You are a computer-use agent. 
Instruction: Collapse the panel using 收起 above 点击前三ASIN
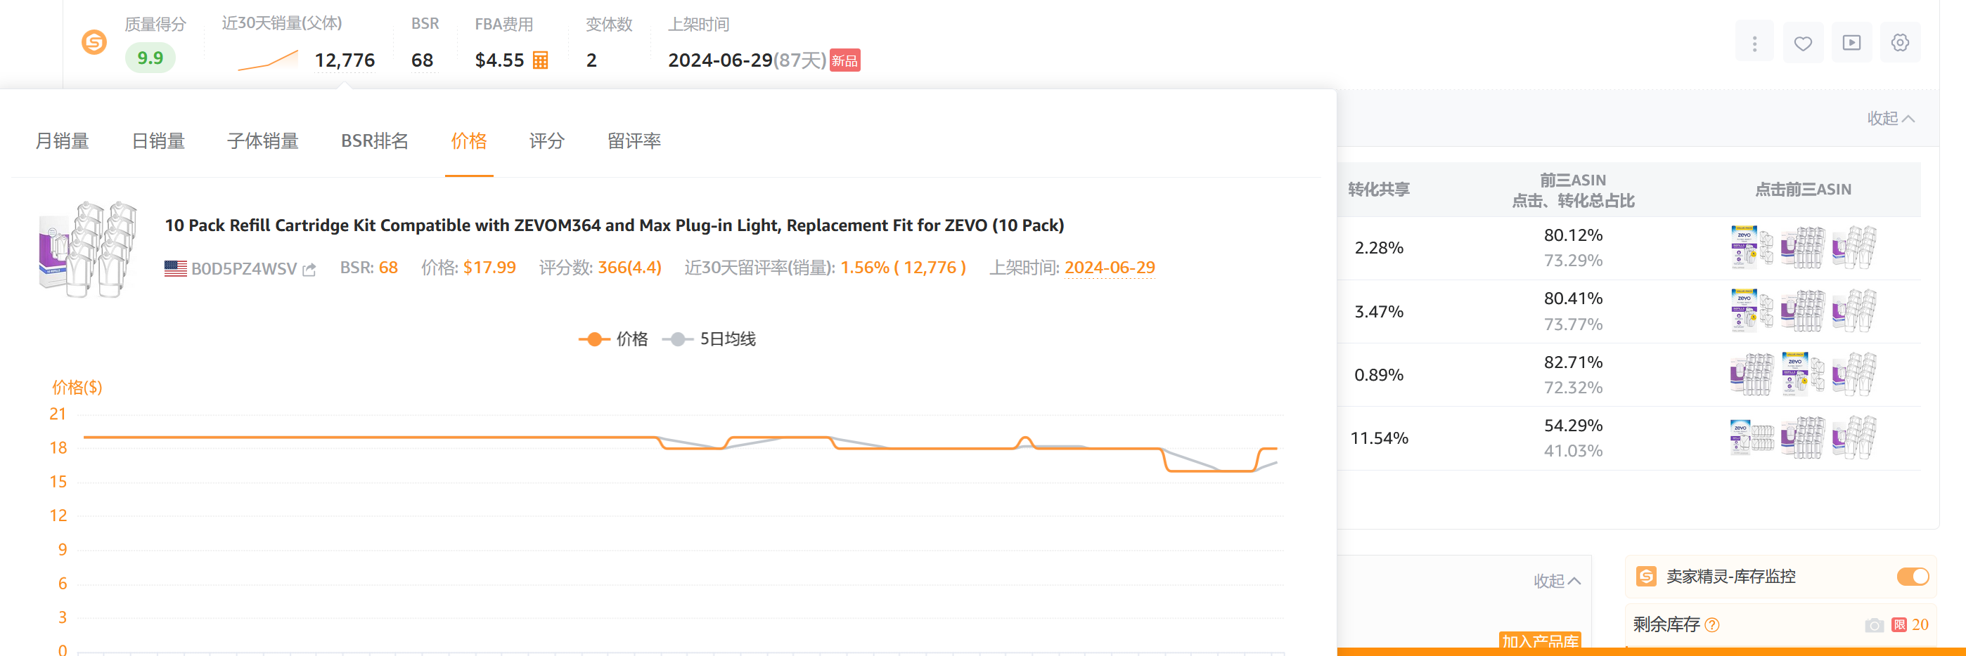click(1891, 119)
